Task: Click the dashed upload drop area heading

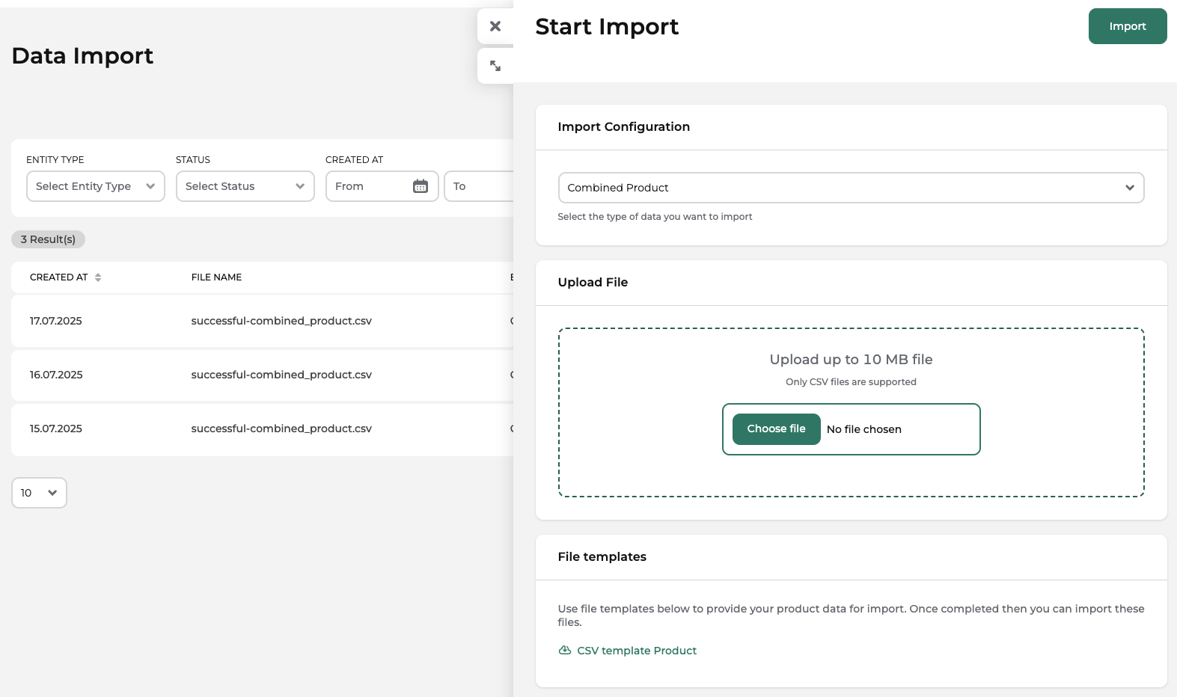Action: tap(851, 360)
